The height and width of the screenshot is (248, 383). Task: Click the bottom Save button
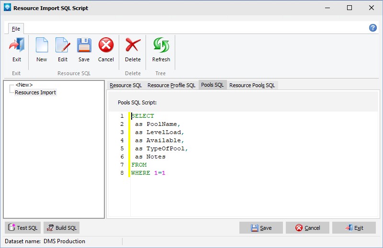261,228
